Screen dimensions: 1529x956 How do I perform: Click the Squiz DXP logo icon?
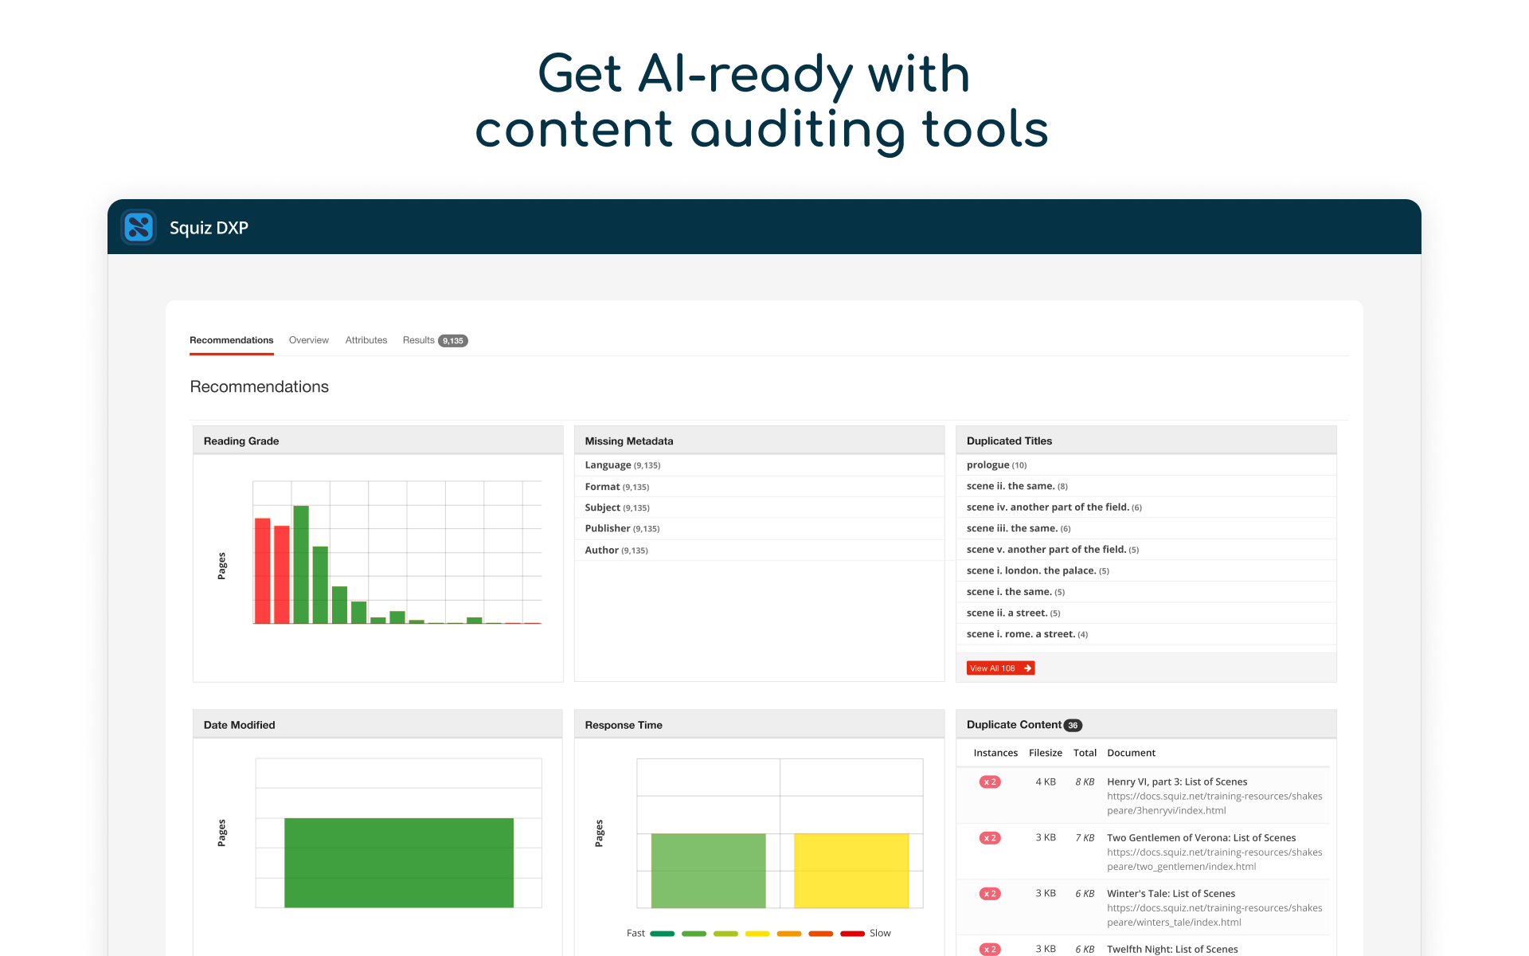pos(139,227)
